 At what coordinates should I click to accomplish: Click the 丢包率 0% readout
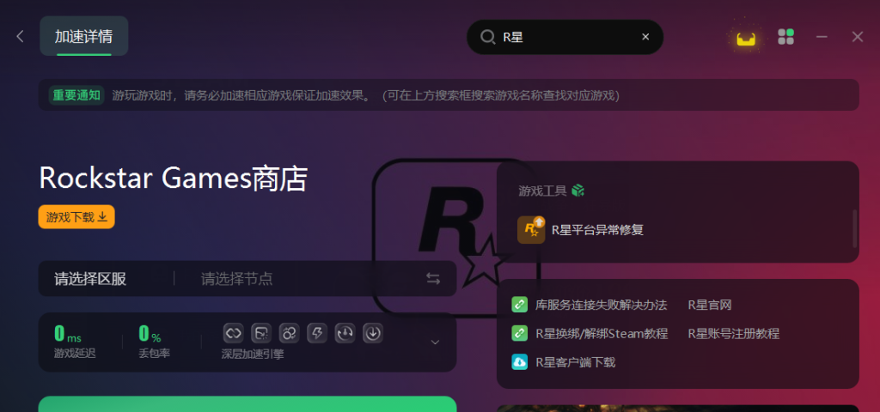click(155, 342)
